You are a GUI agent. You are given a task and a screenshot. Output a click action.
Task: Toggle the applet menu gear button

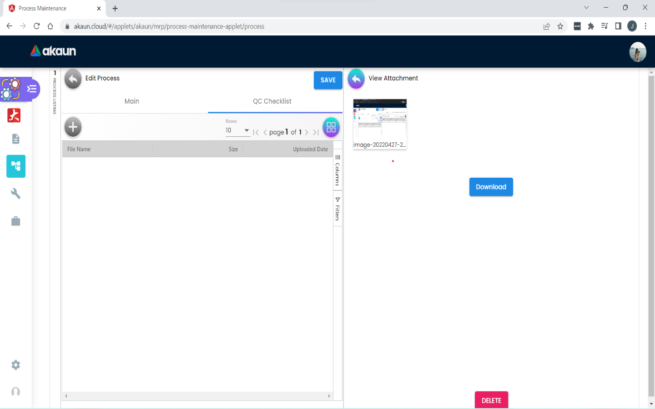(20, 89)
